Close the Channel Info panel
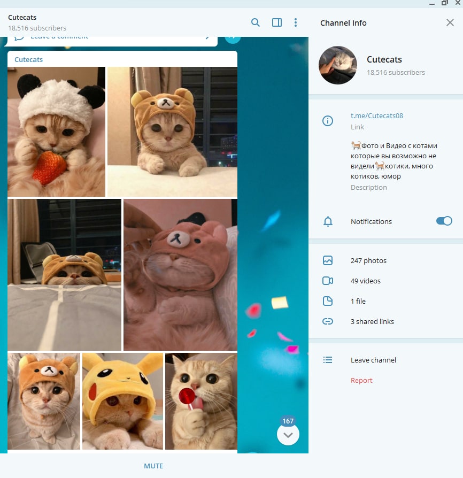The height and width of the screenshot is (478, 463). (450, 22)
